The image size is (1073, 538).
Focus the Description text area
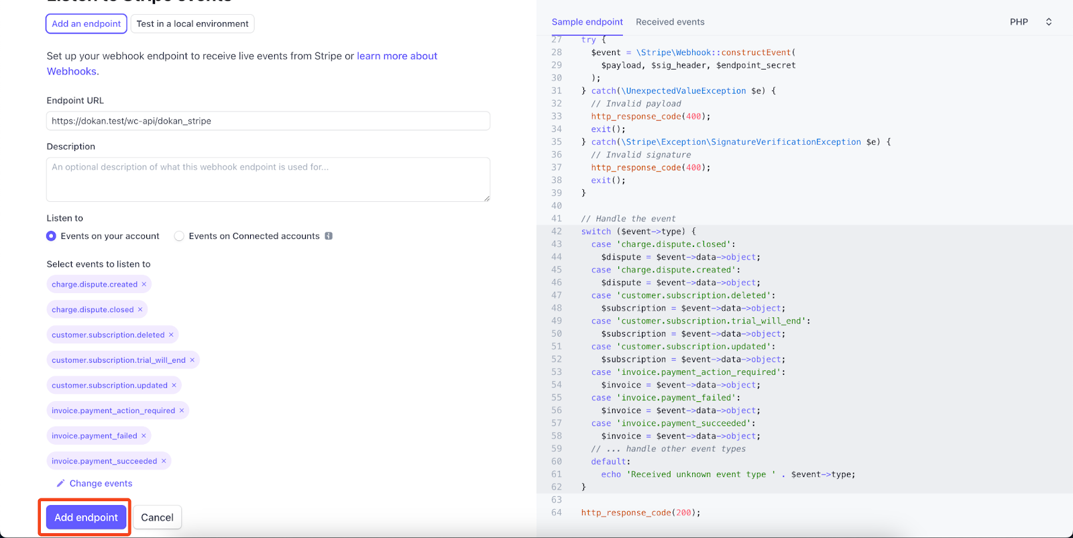(268, 180)
